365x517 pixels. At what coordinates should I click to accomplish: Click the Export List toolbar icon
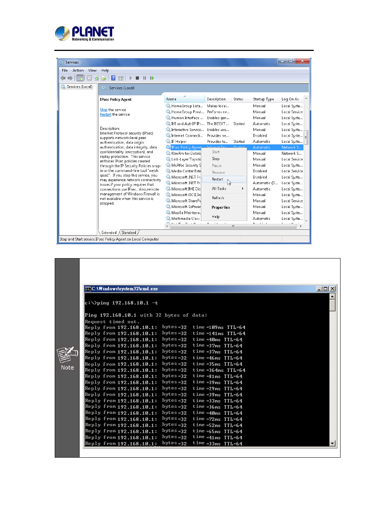104,78
